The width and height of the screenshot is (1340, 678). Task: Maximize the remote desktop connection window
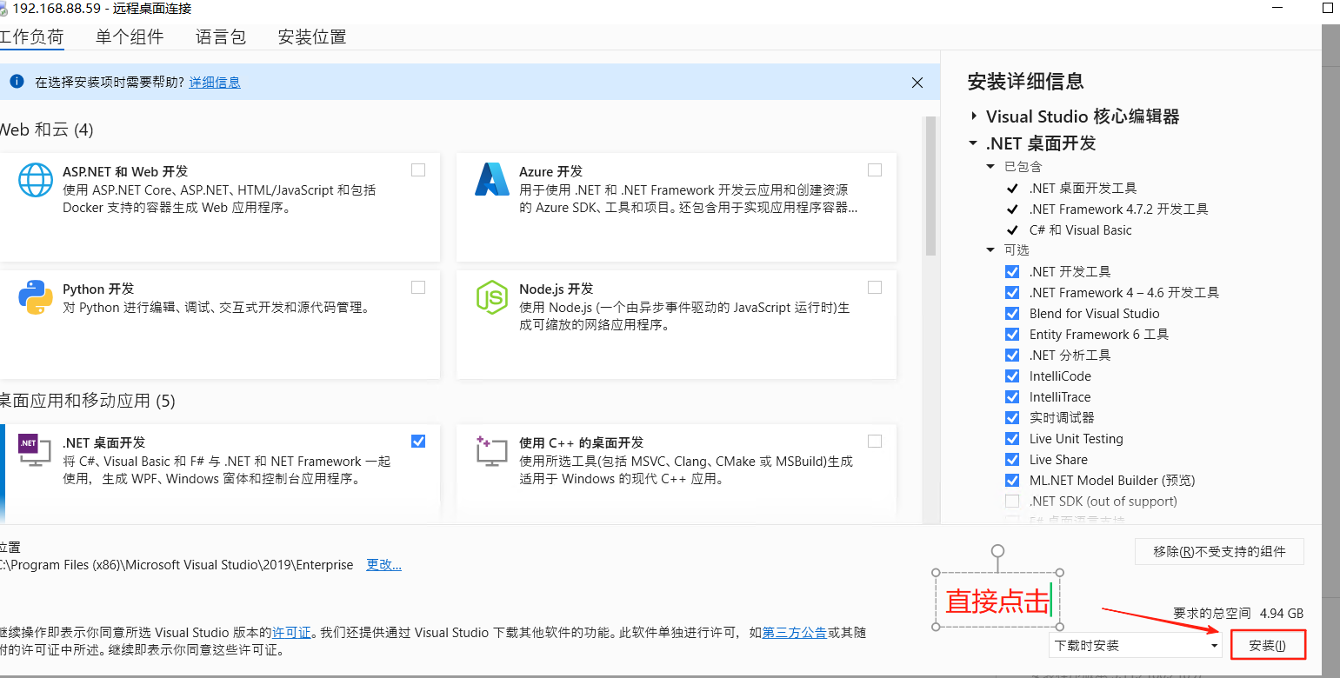click(1328, 8)
